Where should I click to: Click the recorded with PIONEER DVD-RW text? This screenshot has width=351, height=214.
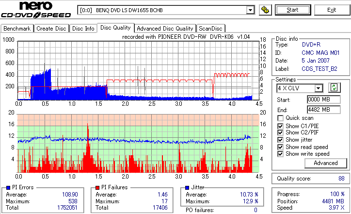tap(186, 37)
